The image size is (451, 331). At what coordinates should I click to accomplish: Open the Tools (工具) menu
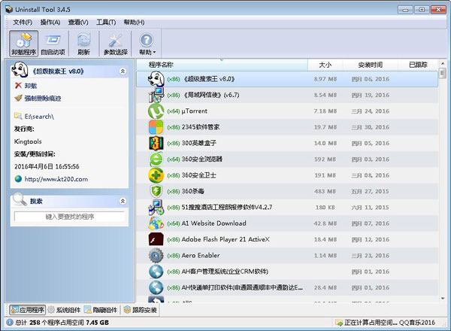click(106, 22)
